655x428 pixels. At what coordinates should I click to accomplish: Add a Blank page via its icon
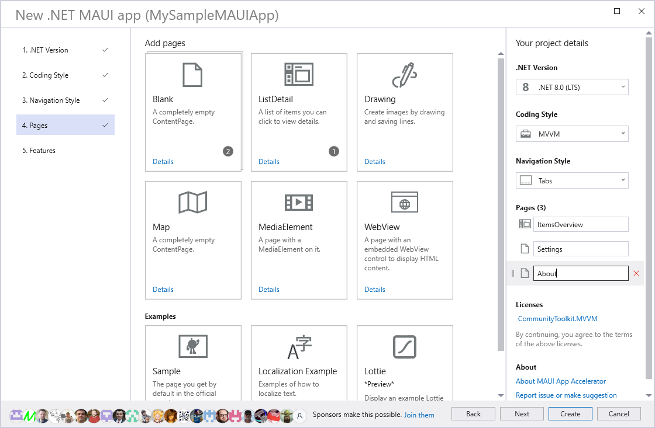click(x=192, y=75)
